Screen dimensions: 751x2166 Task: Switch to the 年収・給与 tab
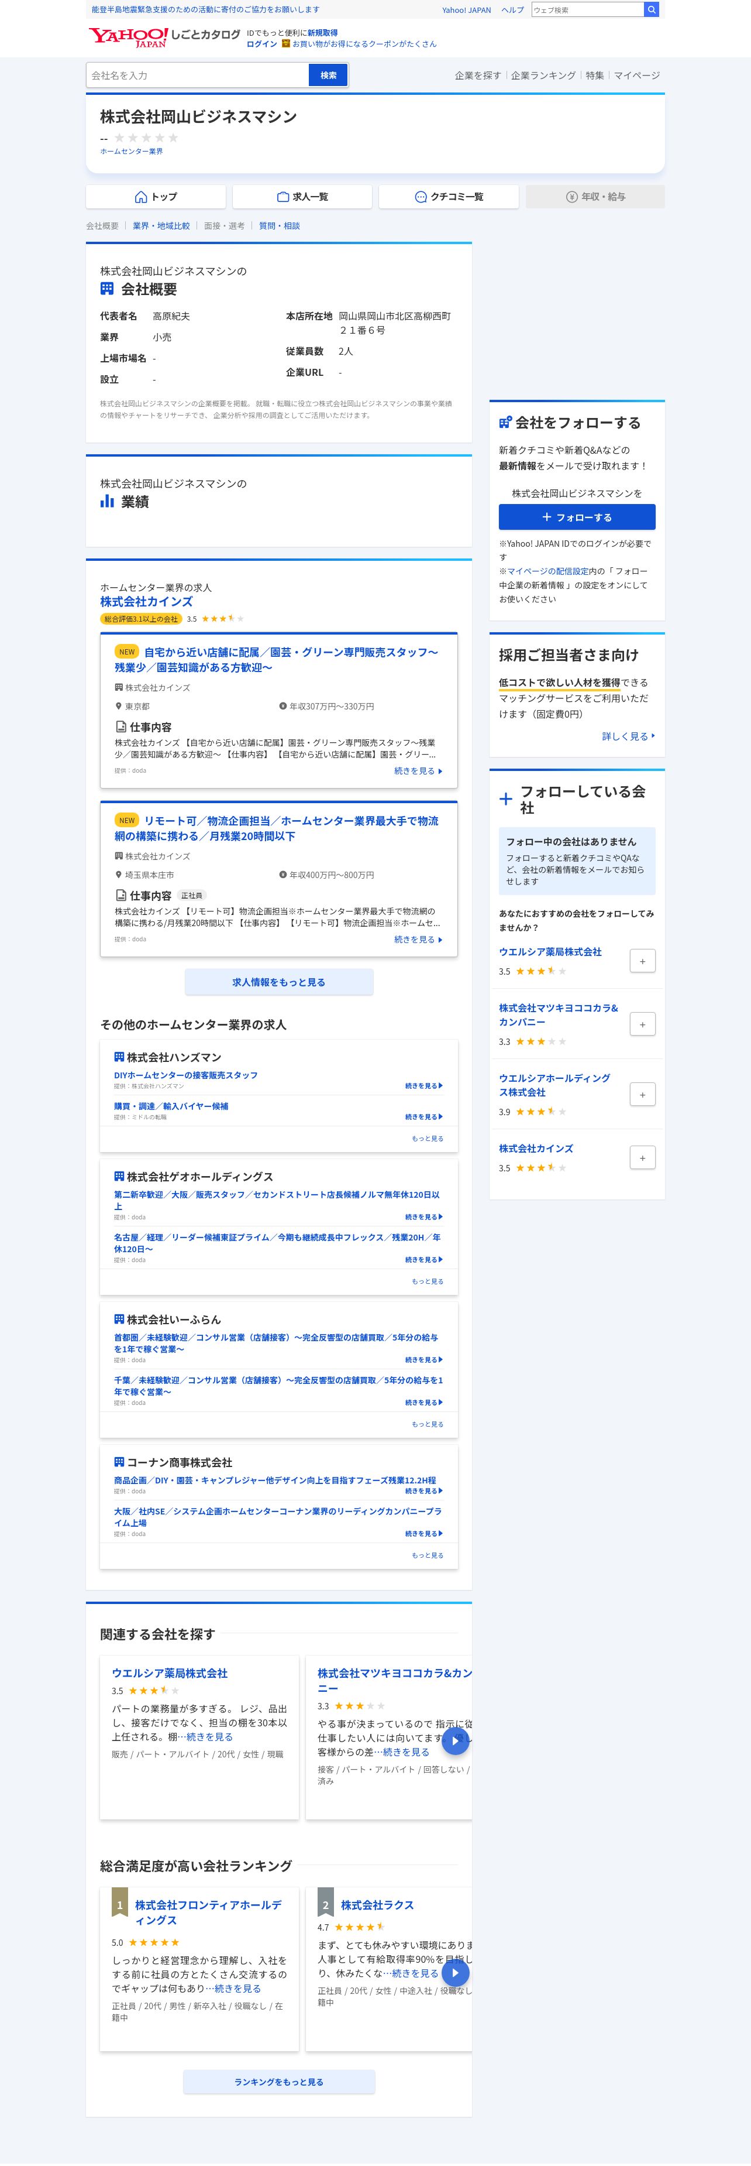coord(595,197)
